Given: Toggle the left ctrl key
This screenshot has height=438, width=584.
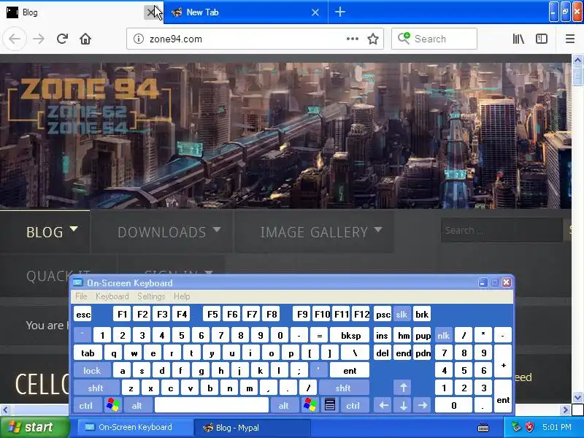Looking at the screenshot, I should [87, 405].
